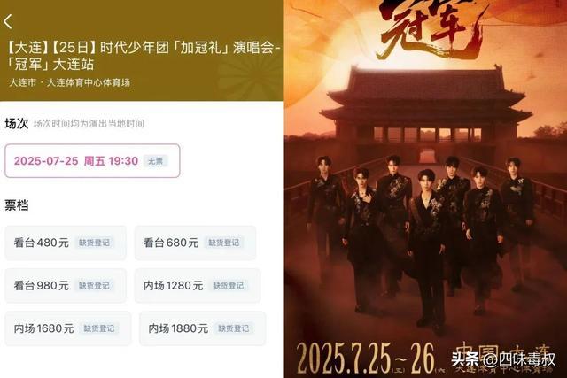Image resolution: width=567 pixels, height=378 pixels.
Task: Select the 2025-07-25 周五 19:30 session
Action: point(92,161)
